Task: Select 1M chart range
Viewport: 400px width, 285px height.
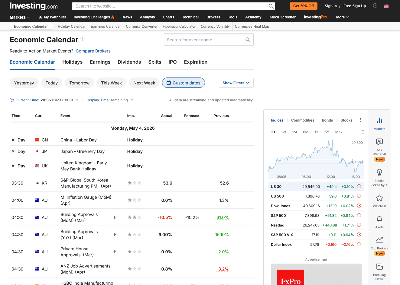Action: 294,132
